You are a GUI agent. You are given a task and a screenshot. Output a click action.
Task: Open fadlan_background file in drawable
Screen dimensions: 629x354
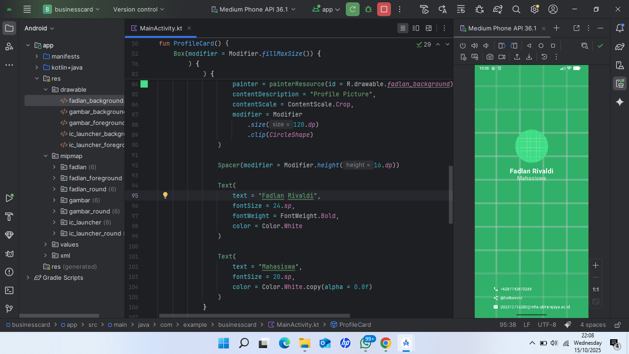pyautogui.click(x=96, y=100)
